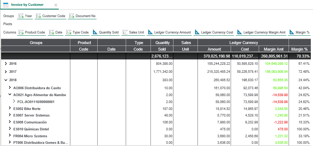Click the Groups column header

tap(36, 43)
